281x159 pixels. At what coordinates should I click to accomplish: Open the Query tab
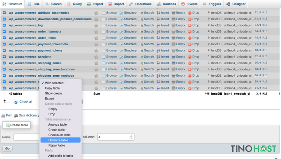pos(74,4)
